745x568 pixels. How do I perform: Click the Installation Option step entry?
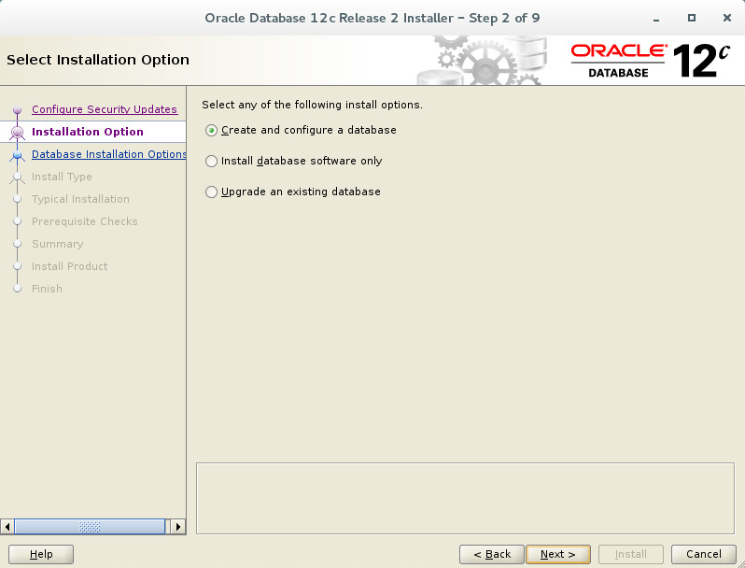point(88,132)
